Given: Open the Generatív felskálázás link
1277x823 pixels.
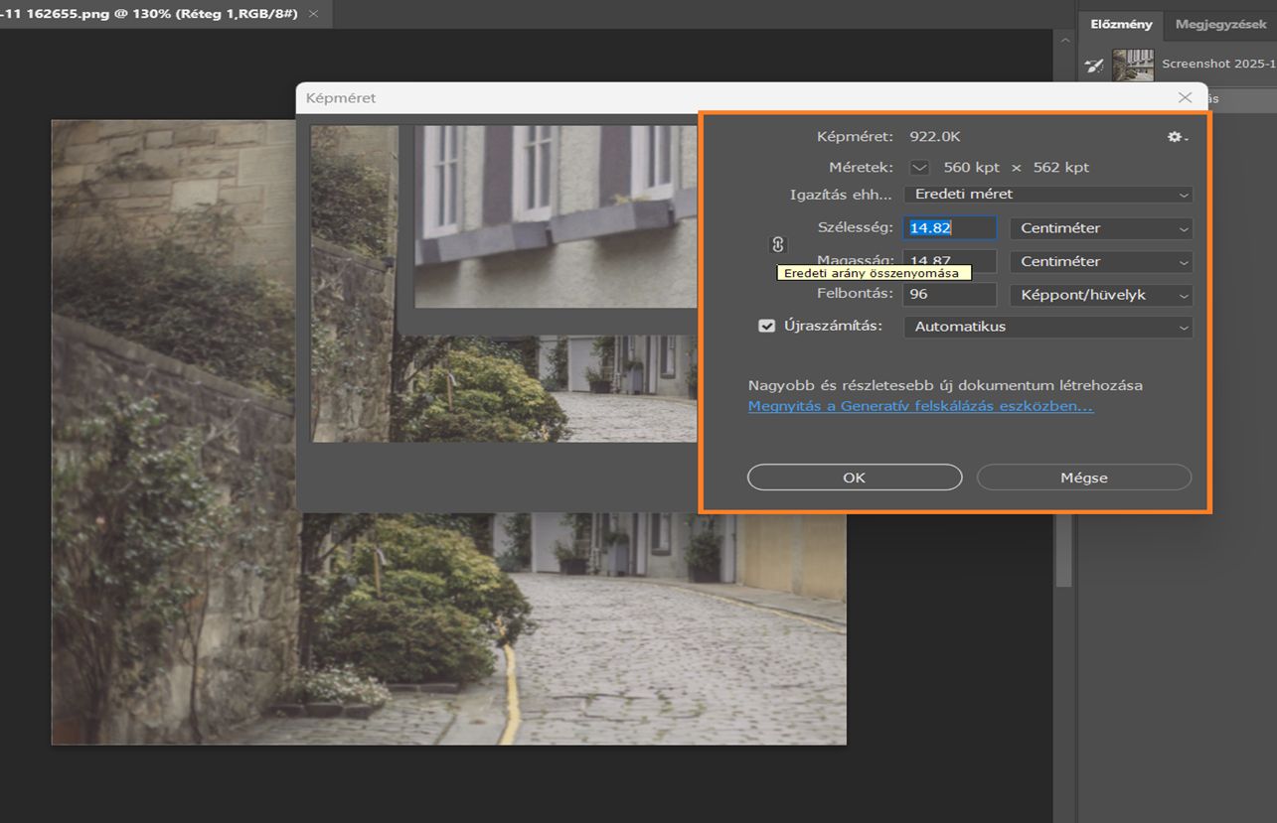Looking at the screenshot, I should point(920,406).
